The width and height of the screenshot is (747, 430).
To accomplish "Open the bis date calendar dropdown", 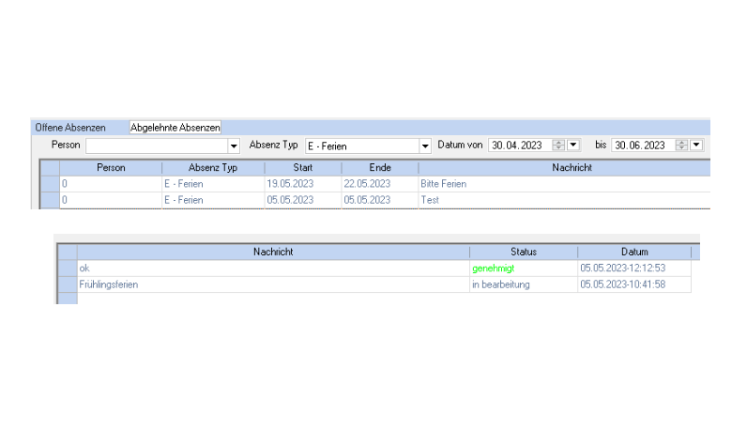I will point(696,145).
